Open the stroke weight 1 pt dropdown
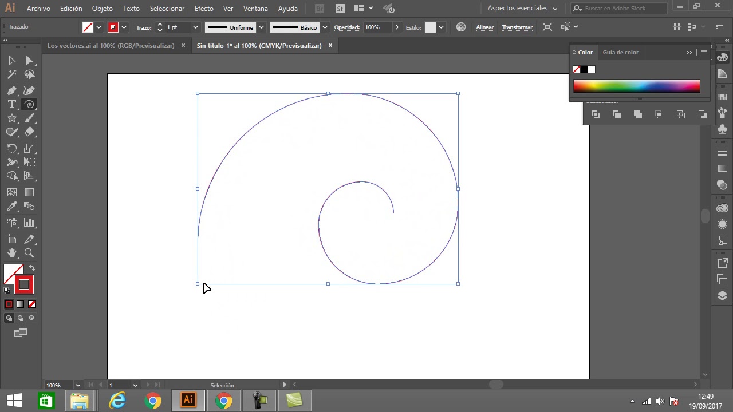This screenshot has height=412, width=733. tap(195, 27)
